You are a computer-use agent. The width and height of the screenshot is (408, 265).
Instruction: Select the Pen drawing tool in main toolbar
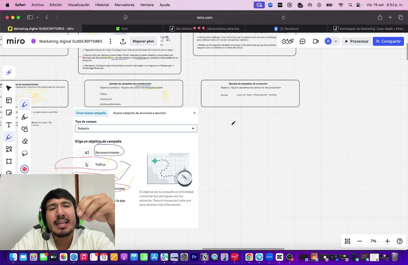click(x=9, y=137)
